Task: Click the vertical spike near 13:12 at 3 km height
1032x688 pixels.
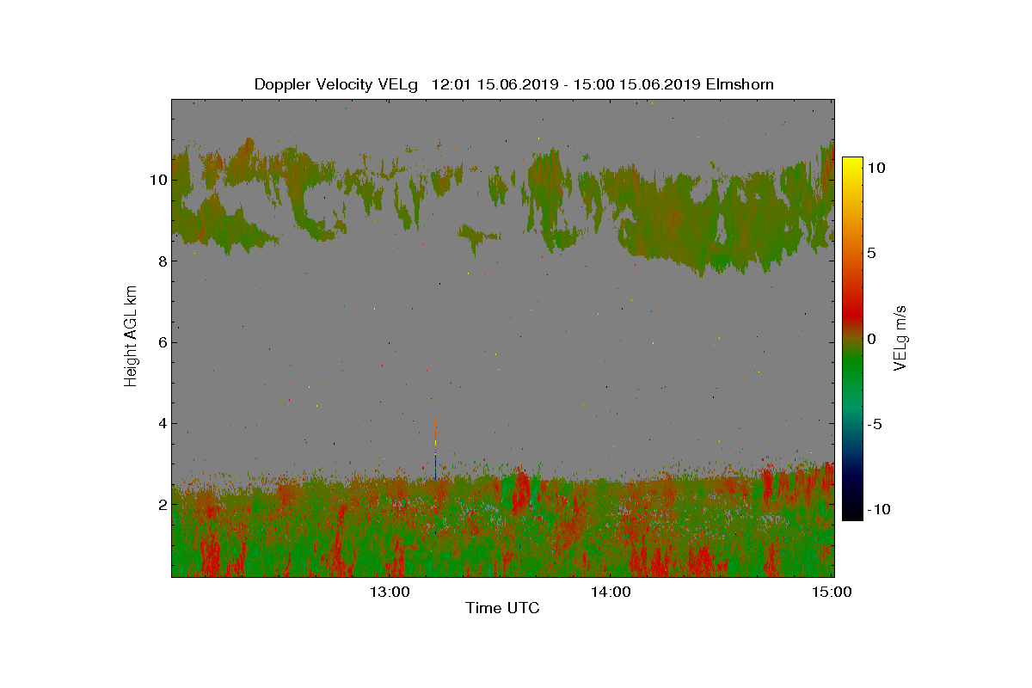Action: [436, 449]
